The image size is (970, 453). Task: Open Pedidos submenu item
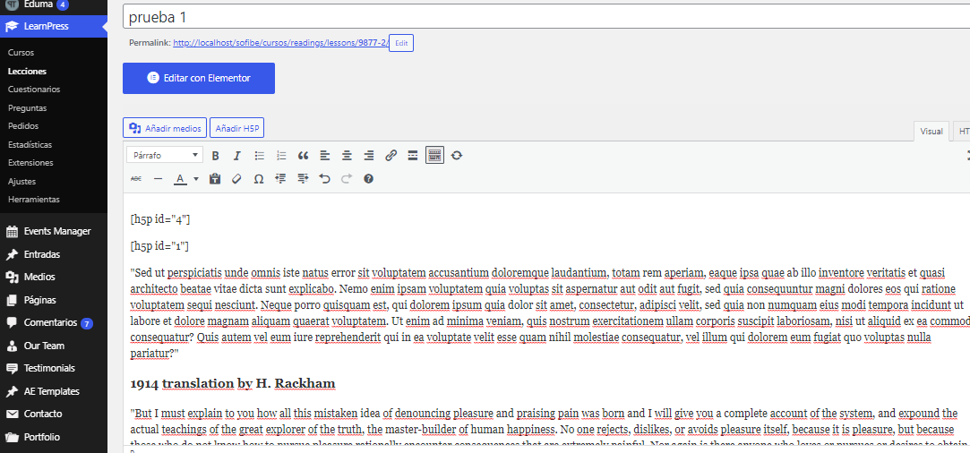point(23,125)
